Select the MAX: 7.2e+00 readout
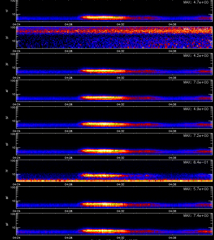 pyautogui.click(x=196, y=136)
